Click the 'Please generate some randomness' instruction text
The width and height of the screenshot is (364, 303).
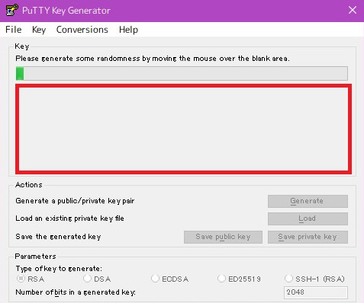pyautogui.click(x=153, y=59)
